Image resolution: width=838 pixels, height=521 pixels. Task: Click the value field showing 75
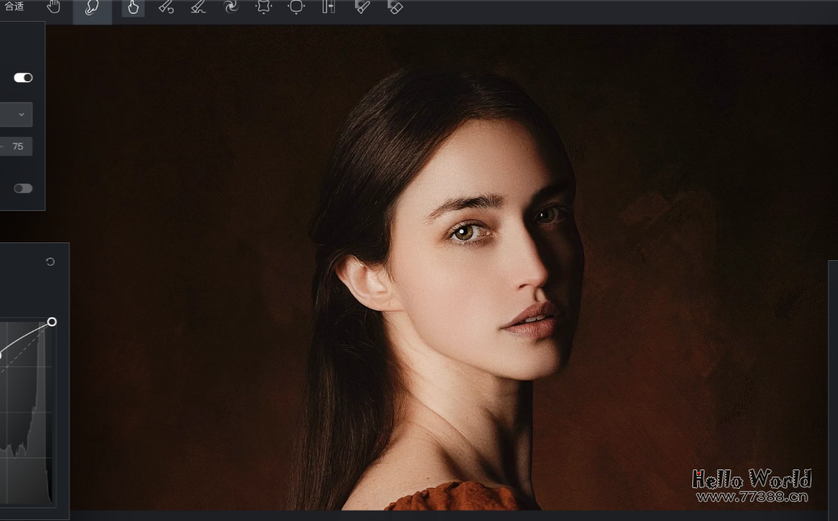tap(16, 147)
